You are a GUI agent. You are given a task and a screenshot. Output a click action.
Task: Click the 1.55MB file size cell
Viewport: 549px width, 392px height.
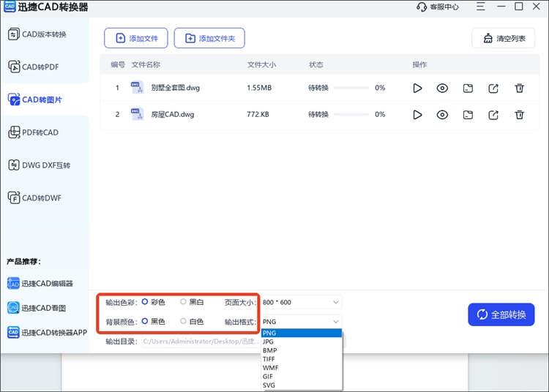click(x=259, y=88)
